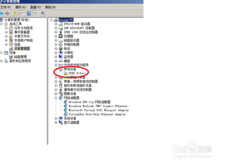Select the 磁盘驱动器 icon
The width and height of the screenshot is (225, 164).
(61, 40)
